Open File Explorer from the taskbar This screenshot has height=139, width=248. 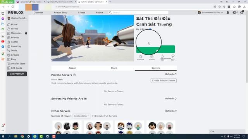[x=16, y=136]
